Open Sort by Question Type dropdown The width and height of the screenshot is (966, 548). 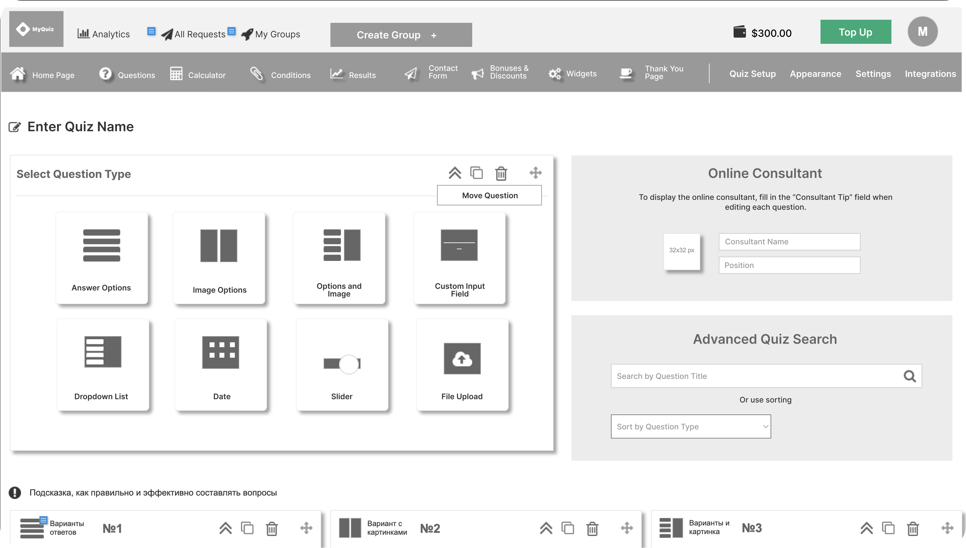[691, 426]
